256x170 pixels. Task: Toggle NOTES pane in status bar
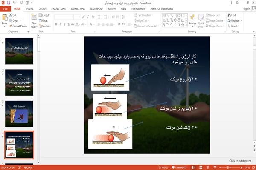pos(163,167)
